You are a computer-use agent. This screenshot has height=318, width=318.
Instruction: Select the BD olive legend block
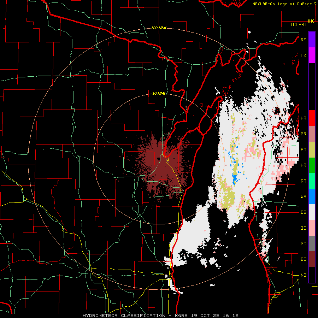click(312, 150)
